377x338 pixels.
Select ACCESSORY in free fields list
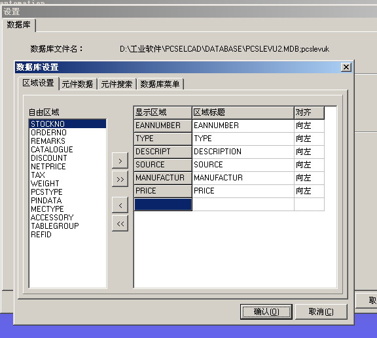[x=67, y=218]
